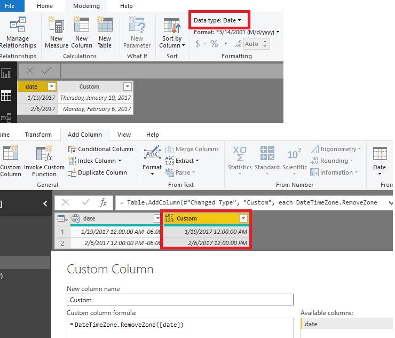Create a New Measure
This screenshot has height=338, width=395.
57,32
